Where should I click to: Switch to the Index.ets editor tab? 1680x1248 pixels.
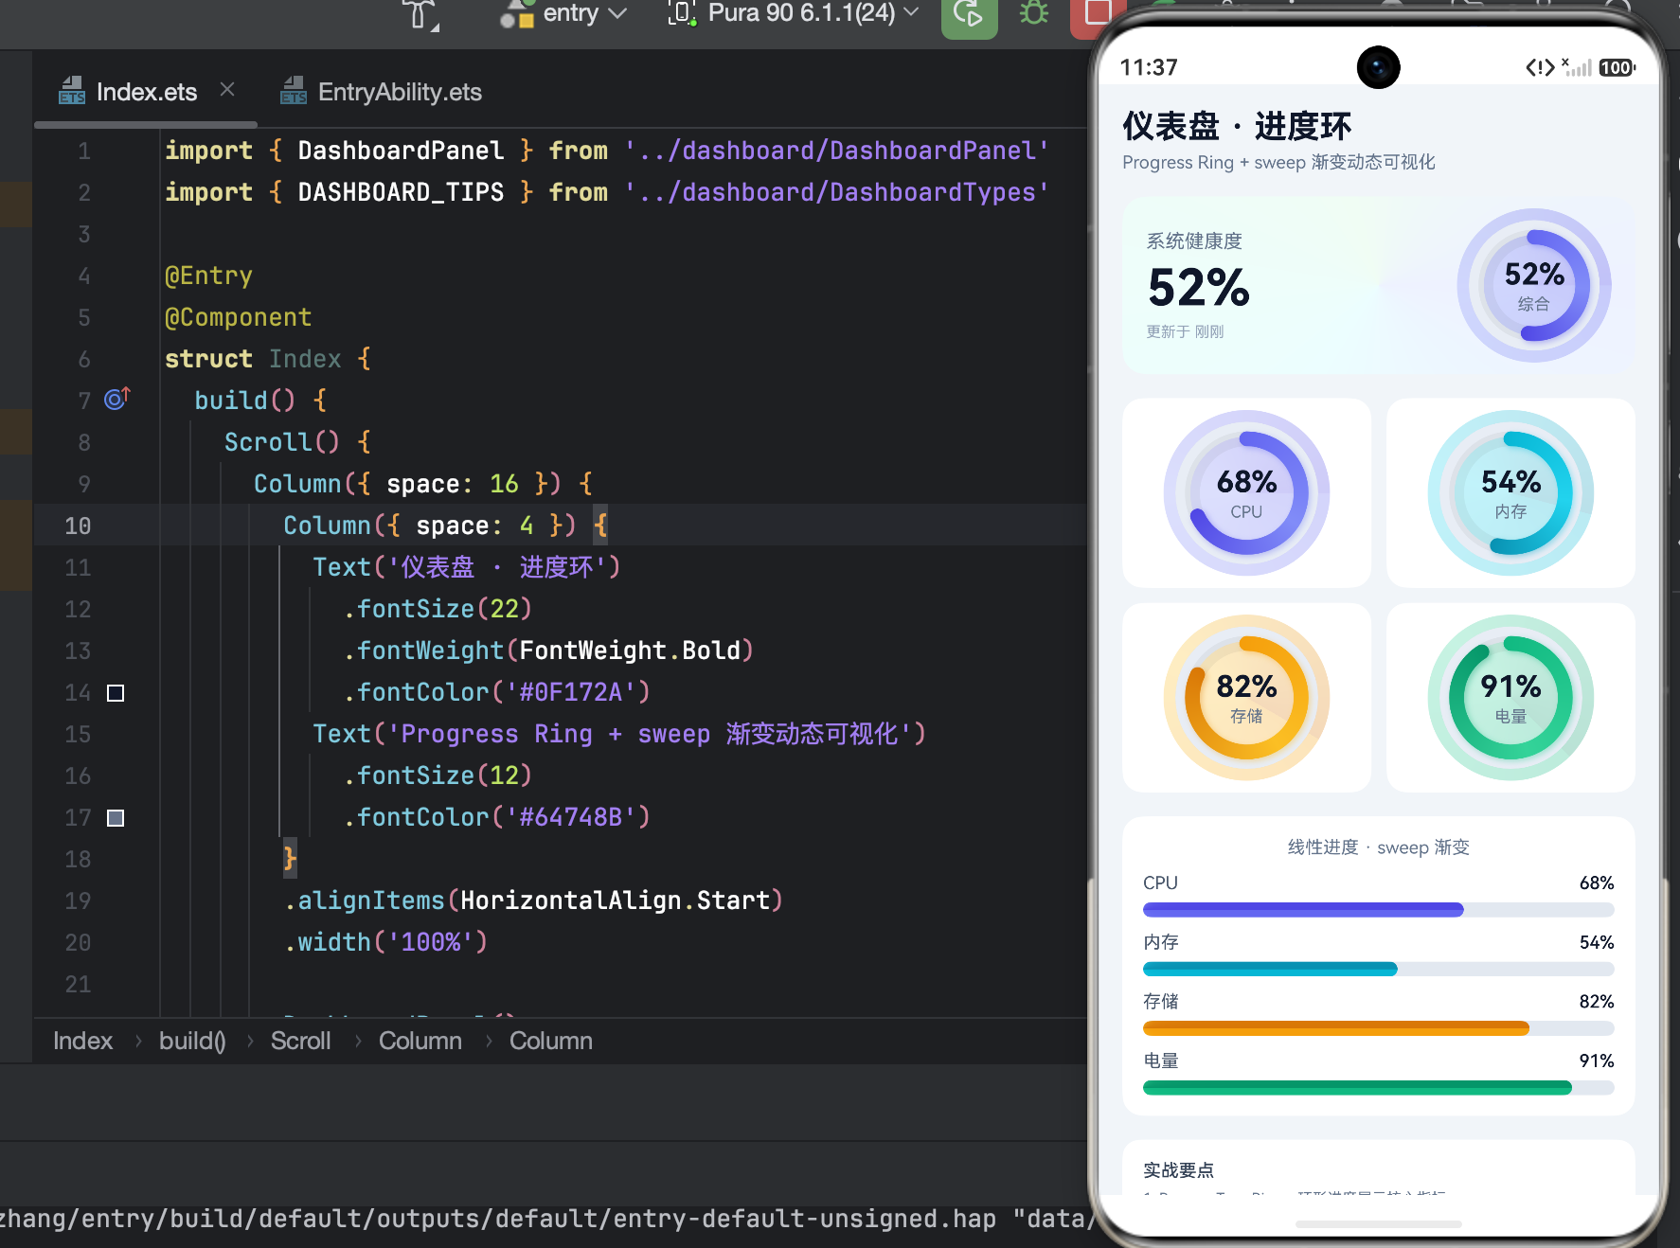[x=146, y=92]
